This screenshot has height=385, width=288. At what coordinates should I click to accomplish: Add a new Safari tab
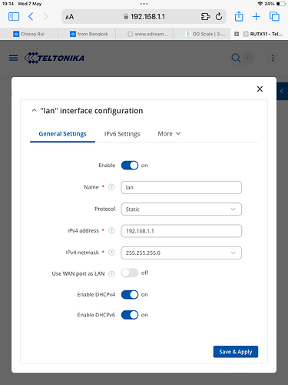click(256, 17)
